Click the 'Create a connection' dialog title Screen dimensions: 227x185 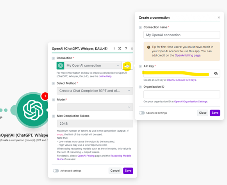point(154,18)
